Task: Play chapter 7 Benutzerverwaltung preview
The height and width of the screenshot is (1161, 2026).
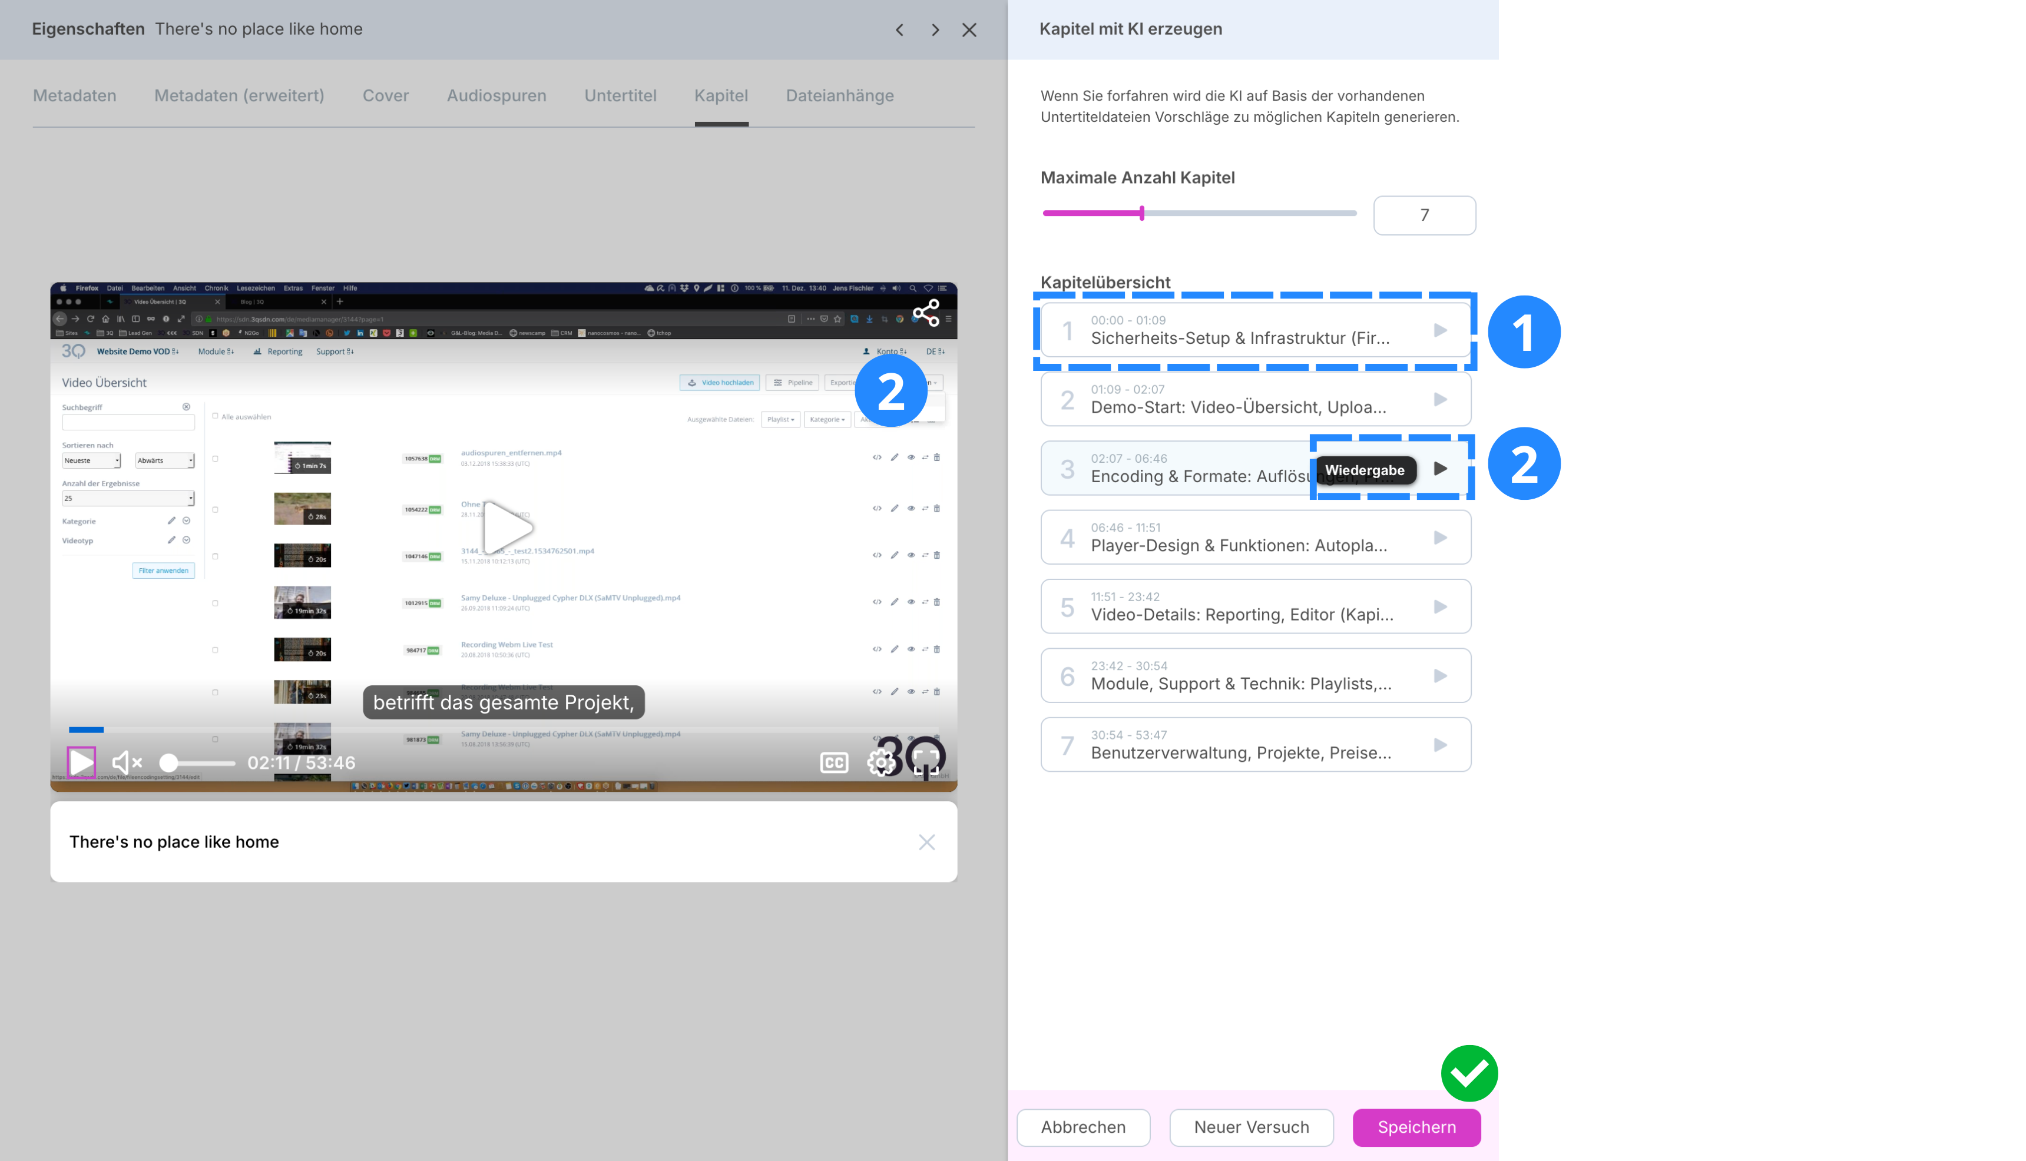Action: tap(1440, 745)
